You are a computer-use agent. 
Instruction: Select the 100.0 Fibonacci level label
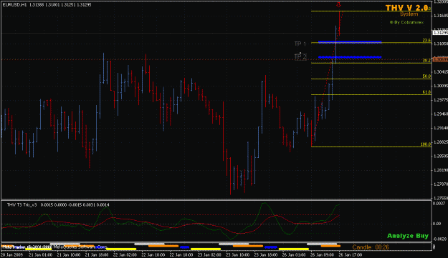click(426, 144)
